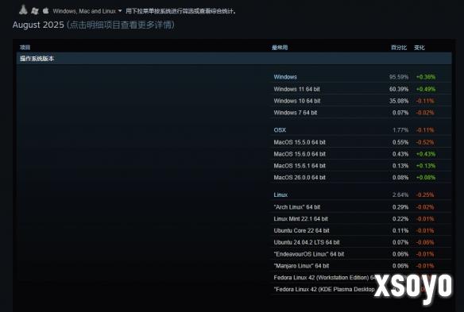Open the Windows, Mac and Linux dropdown
The image size is (464, 312).
[87, 11]
